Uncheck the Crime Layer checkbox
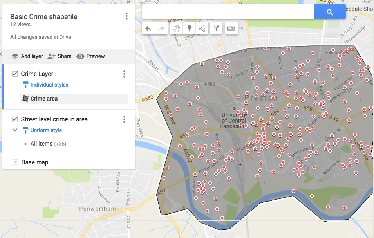374x238 pixels. click(15, 74)
